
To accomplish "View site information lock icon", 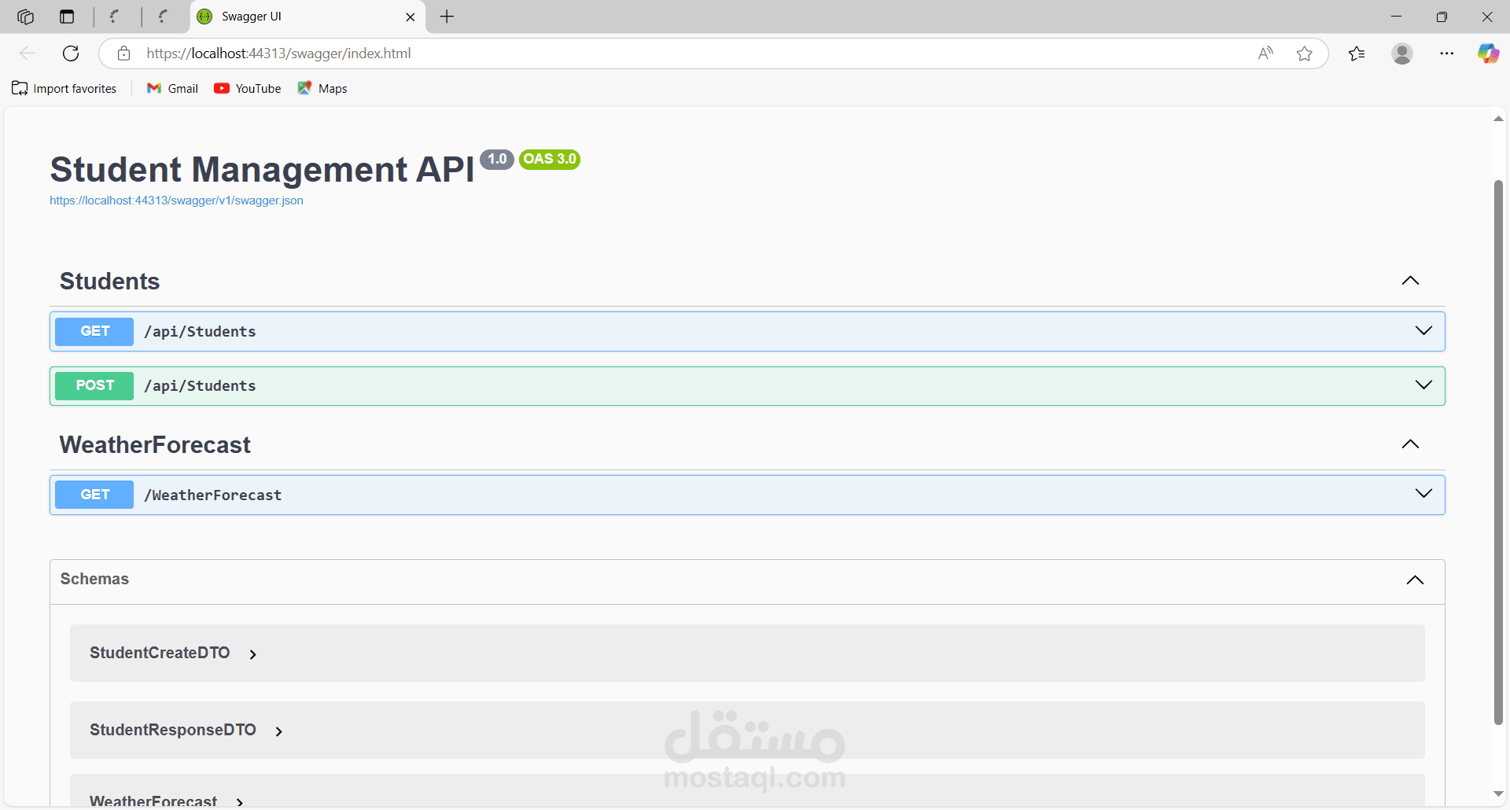I will [123, 53].
